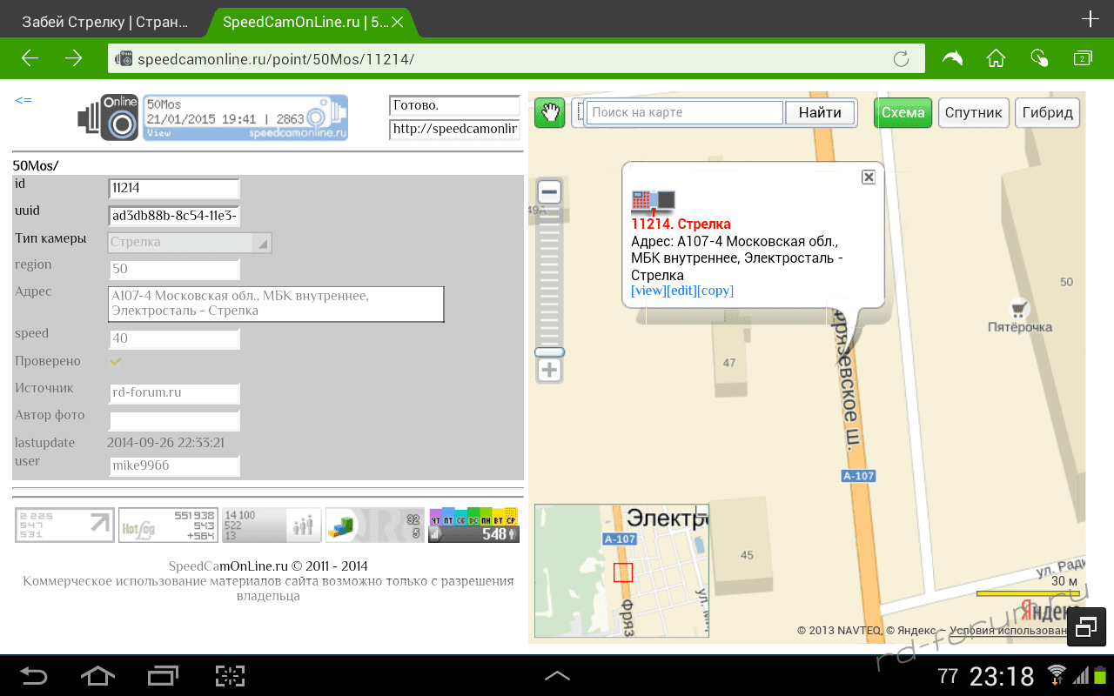The width and height of the screenshot is (1114, 696).
Task: Click the Адрес text area
Action: click(276, 304)
